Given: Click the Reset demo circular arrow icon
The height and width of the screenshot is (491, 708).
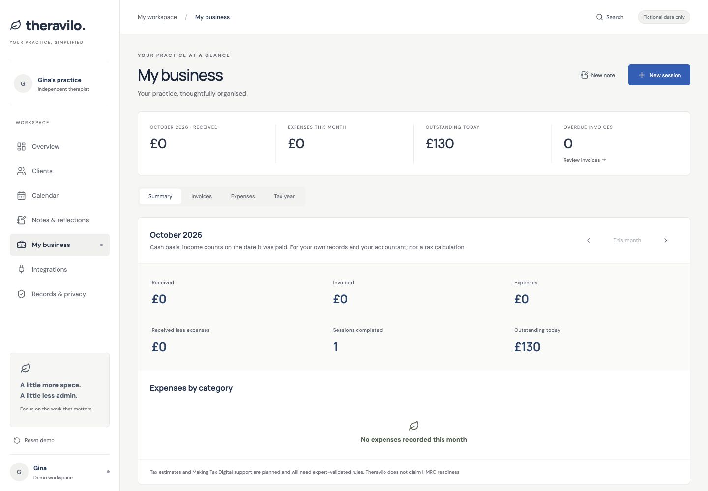Looking at the screenshot, I should (x=17, y=440).
